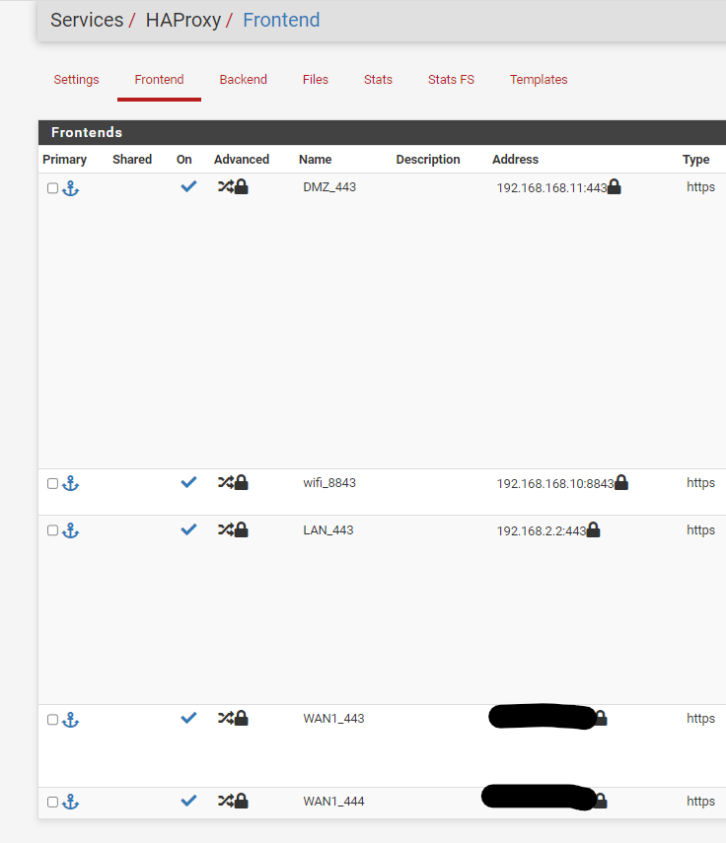The image size is (726, 843).
Task: Switch to the Backend tab
Action: coord(243,80)
